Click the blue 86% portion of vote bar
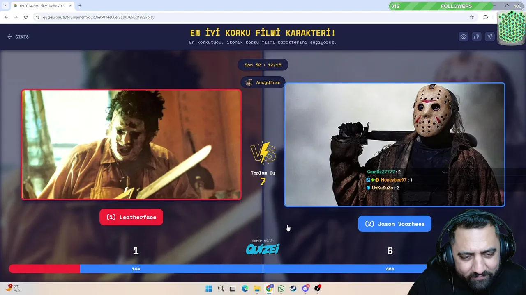The width and height of the screenshot is (526, 295). tap(253, 269)
